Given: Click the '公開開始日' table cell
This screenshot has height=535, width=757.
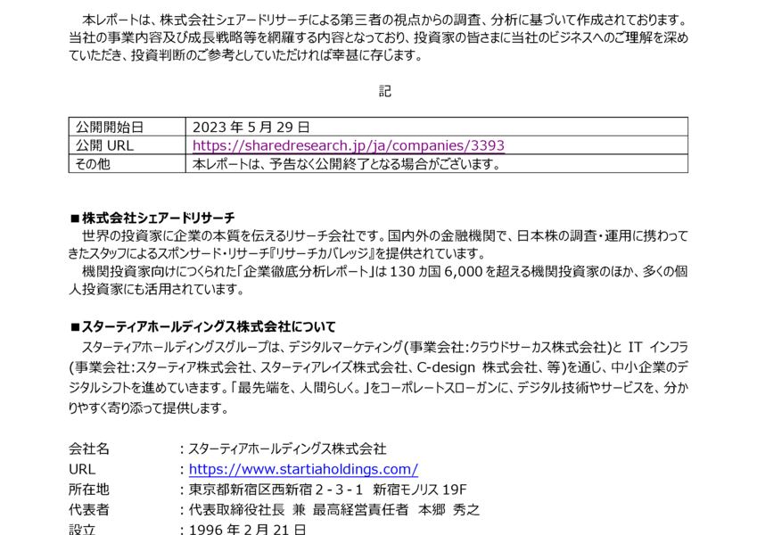Looking at the screenshot, I should pyautogui.click(x=127, y=127).
